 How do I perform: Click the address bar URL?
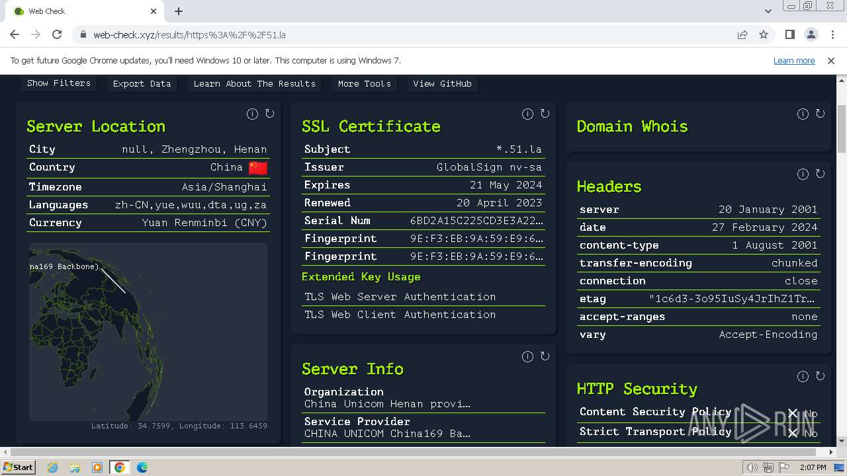[189, 35]
